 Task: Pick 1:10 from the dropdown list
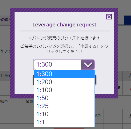[x=64, y=114]
